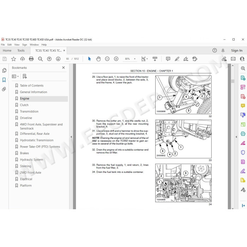Switch to the Home tab
247x247 pixels.
click(7, 50)
